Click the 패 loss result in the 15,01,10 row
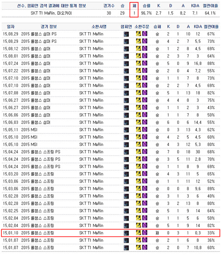Viewport: 221px width, 255px height. (157, 233)
